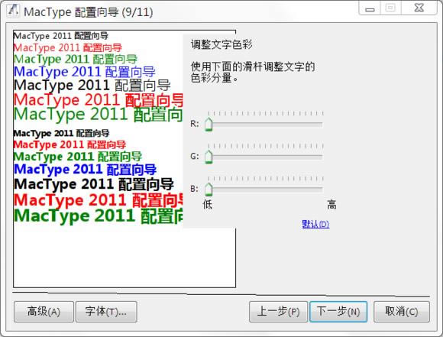443x337 pixels.
Task: Minimize the MacType wizard window
Action: click(x=370, y=8)
